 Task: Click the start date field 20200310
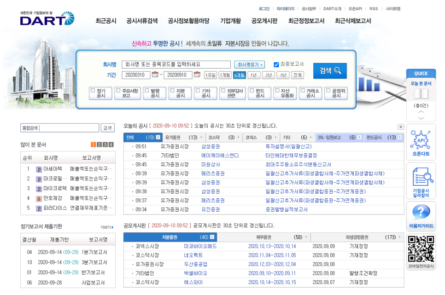[x=136, y=75]
